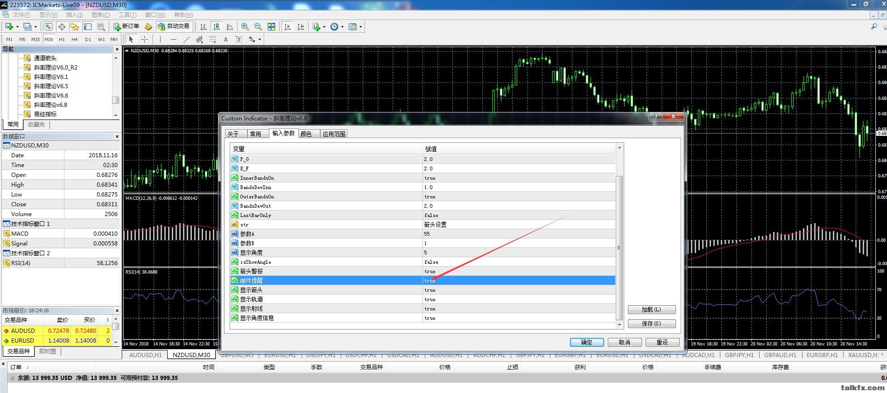Image resolution: width=887 pixels, height=393 pixels.
Task: Switch timeframe to M1
Action: pos(9,39)
